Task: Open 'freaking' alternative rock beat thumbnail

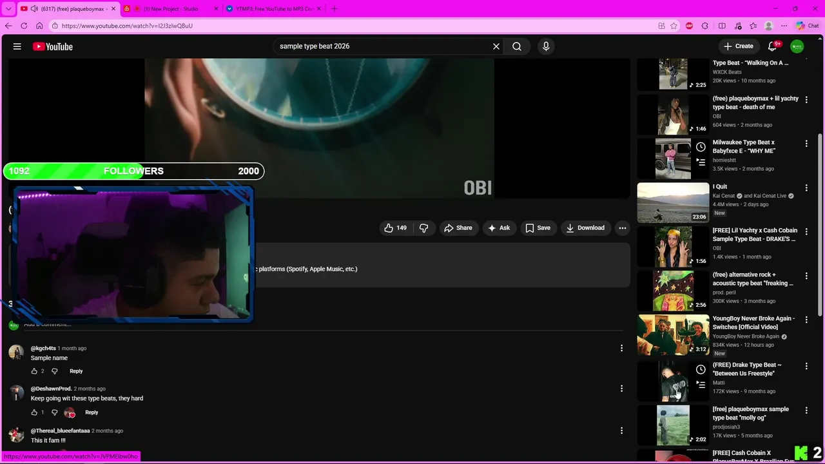Action: tap(673, 291)
